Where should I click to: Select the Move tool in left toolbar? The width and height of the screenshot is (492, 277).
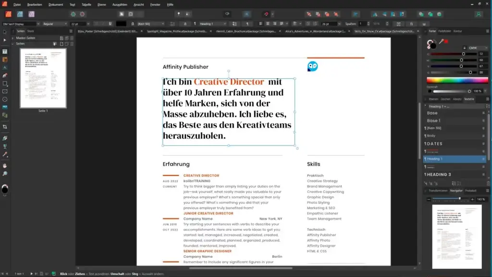pos(5,32)
